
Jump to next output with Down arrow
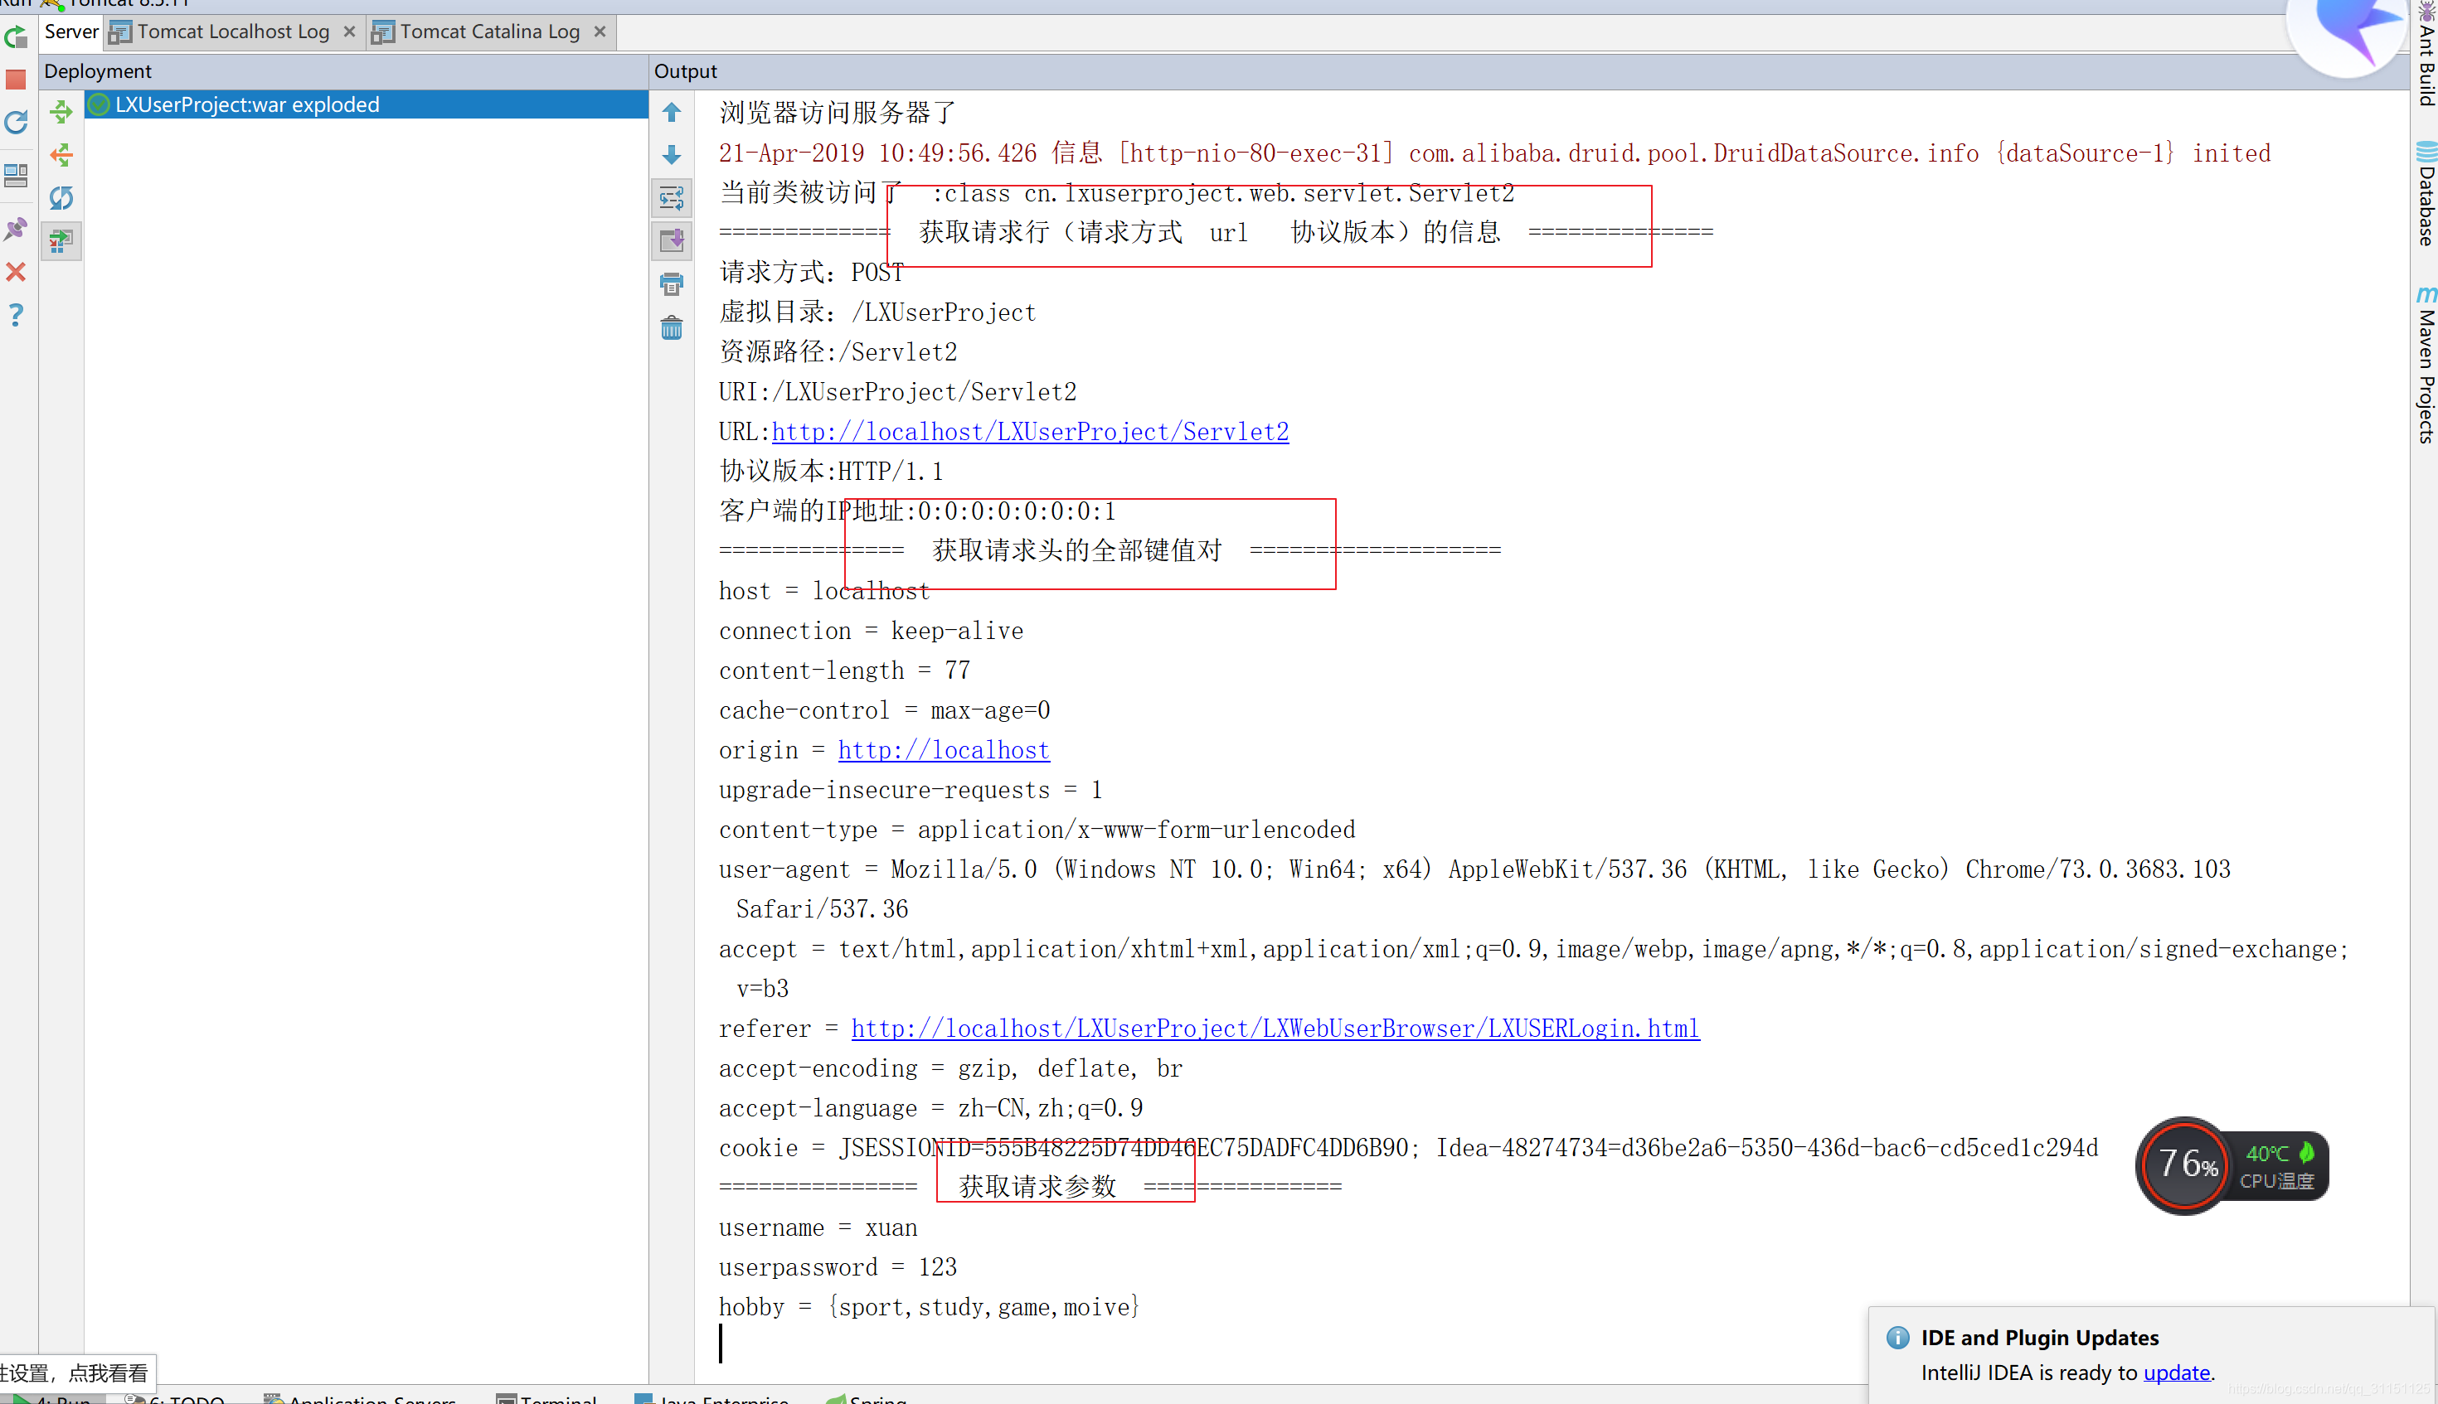672,155
